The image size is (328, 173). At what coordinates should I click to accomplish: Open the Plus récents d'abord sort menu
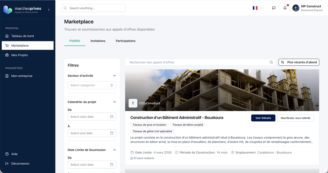tap(299, 62)
